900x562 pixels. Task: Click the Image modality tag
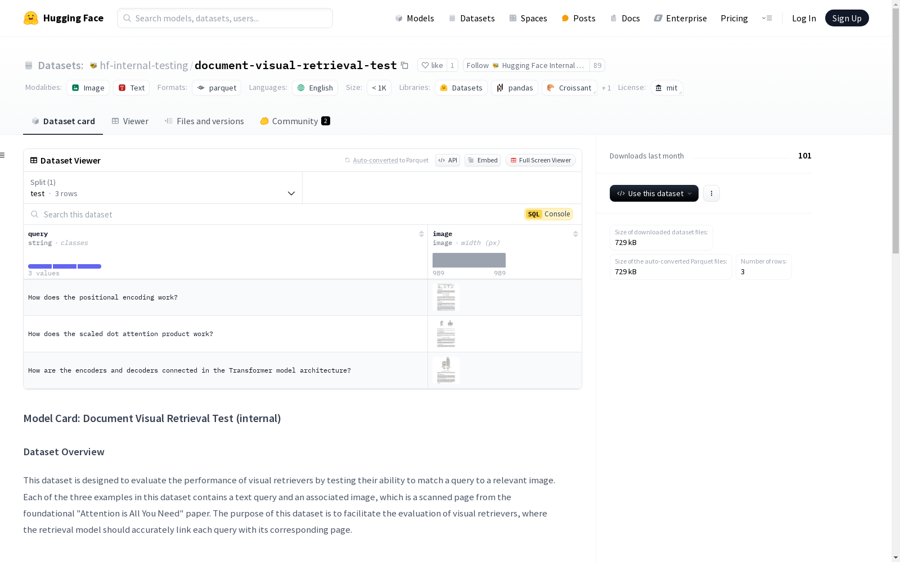pyautogui.click(x=88, y=88)
